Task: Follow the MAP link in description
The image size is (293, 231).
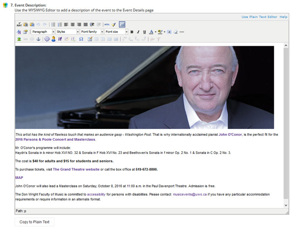Action: tap(19, 178)
